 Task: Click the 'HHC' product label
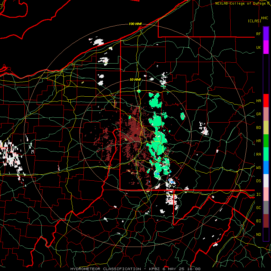pos(265,18)
